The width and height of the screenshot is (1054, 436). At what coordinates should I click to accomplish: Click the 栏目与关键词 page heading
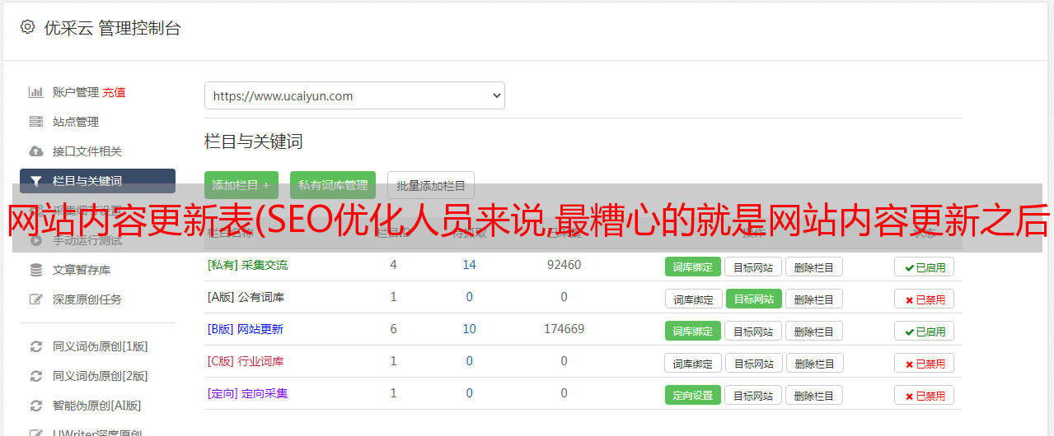click(254, 141)
